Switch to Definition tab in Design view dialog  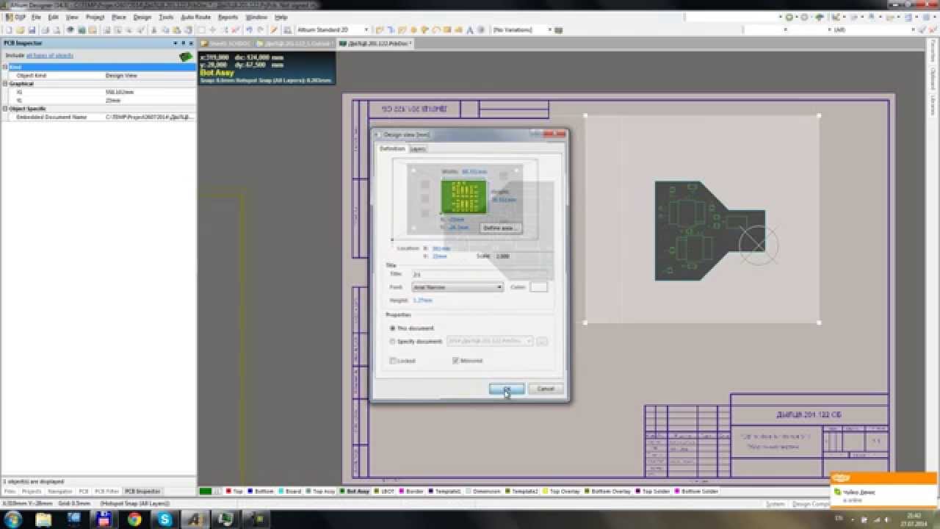pos(392,148)
